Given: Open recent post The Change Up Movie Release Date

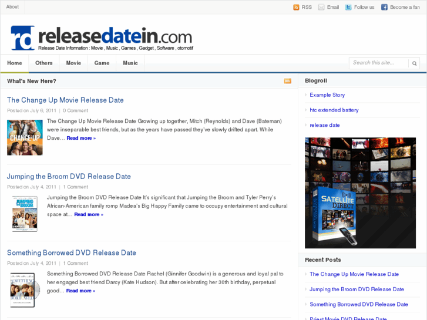Looking at the screenshot, I should point(354,274).
